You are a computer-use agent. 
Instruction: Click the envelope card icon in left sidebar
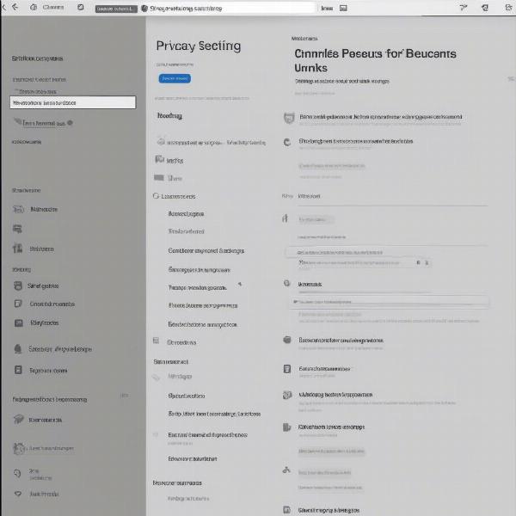point(18,209)
